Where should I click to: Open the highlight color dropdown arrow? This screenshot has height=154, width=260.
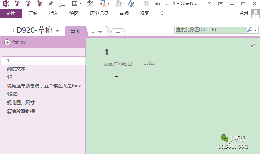96,3
